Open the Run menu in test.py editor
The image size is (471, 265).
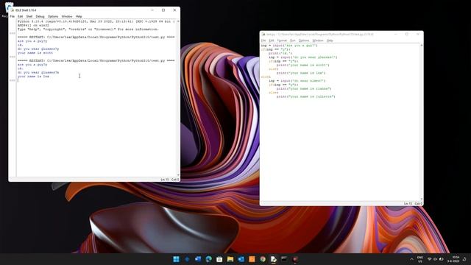click(x=293, y=40)
